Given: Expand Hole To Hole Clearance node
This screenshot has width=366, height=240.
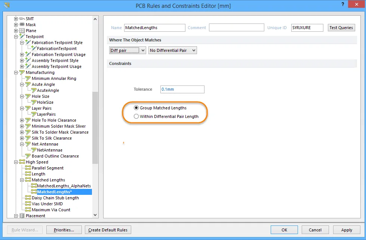Looking at the screenshot, I should 22,120.
